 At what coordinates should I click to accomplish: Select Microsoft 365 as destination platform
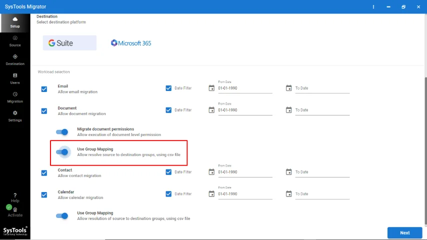pyautogui.click(x=130, y=43)
